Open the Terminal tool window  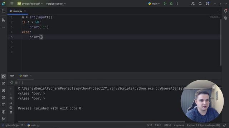[4, 105]
